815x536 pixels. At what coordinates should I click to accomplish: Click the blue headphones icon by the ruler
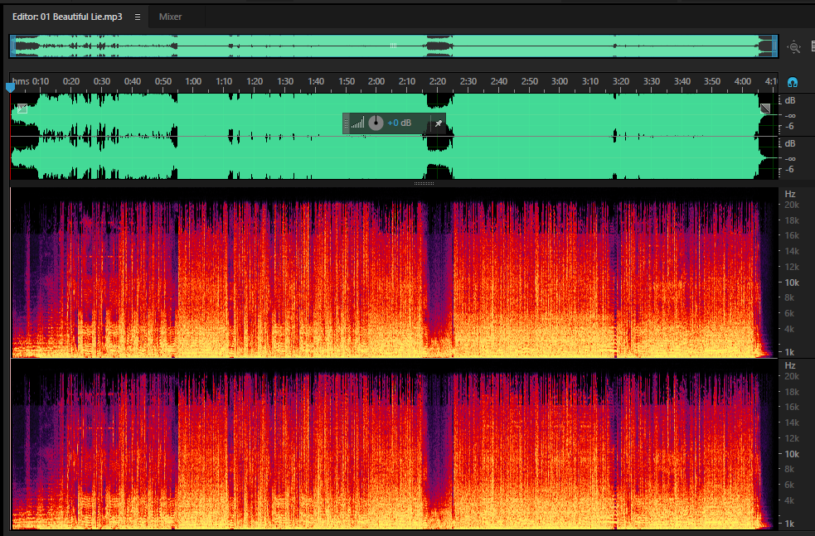[x=792, y=82]
